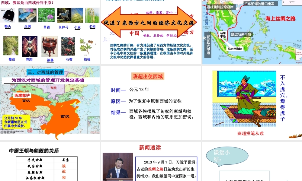The width and height of the screenshot is (302, 181).
Task: Click the orange double arrow banner
Action: tap(150, 23)
